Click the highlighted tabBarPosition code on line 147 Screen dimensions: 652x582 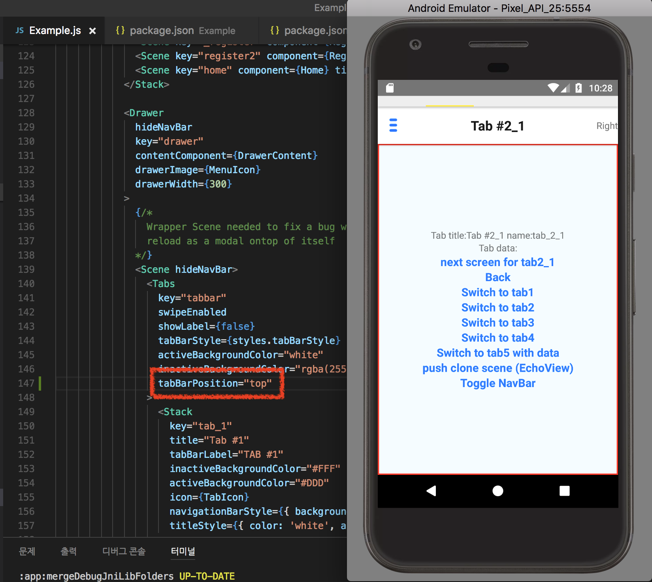(215, 383)
